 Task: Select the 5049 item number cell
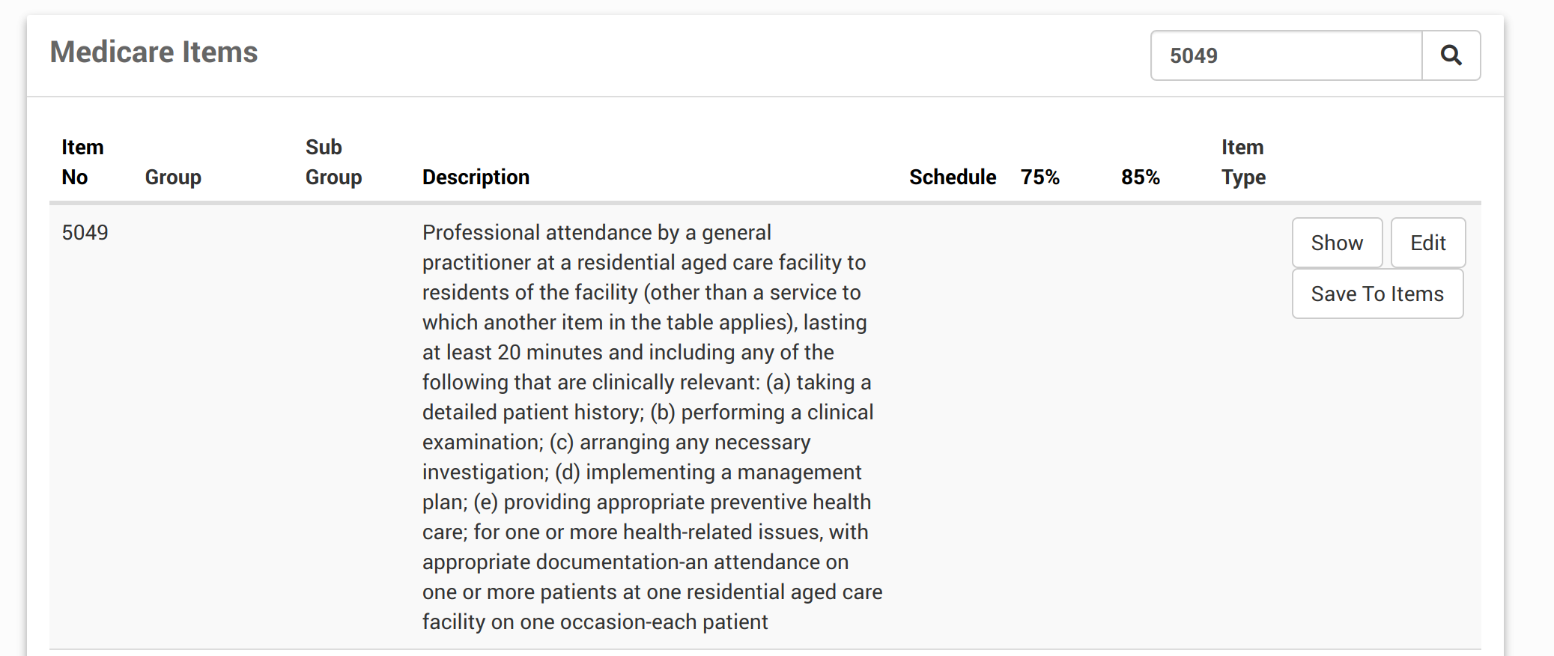point(85,233)
